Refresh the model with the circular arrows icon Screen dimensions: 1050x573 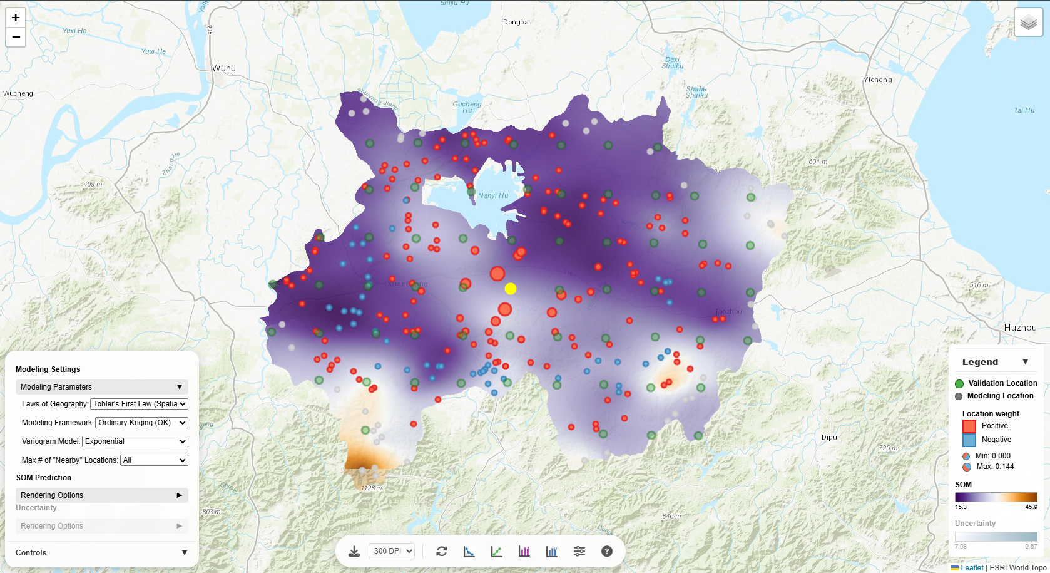[x=442, y=551]
